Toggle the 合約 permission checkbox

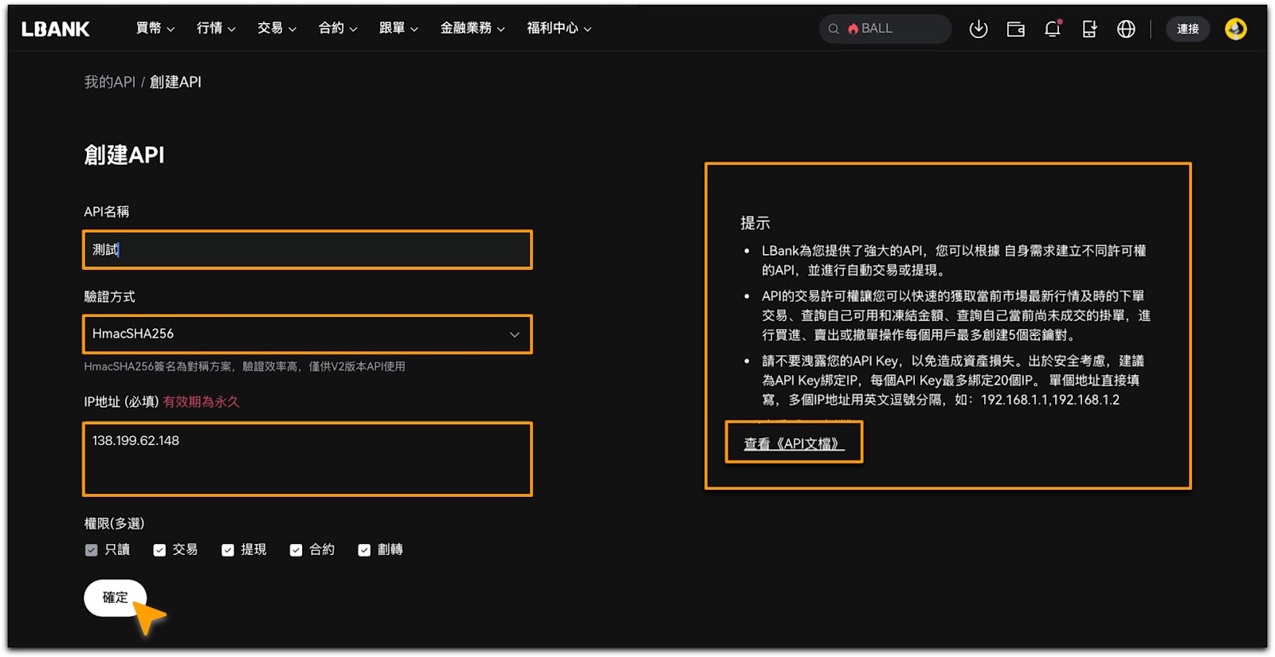pos(296,550)
